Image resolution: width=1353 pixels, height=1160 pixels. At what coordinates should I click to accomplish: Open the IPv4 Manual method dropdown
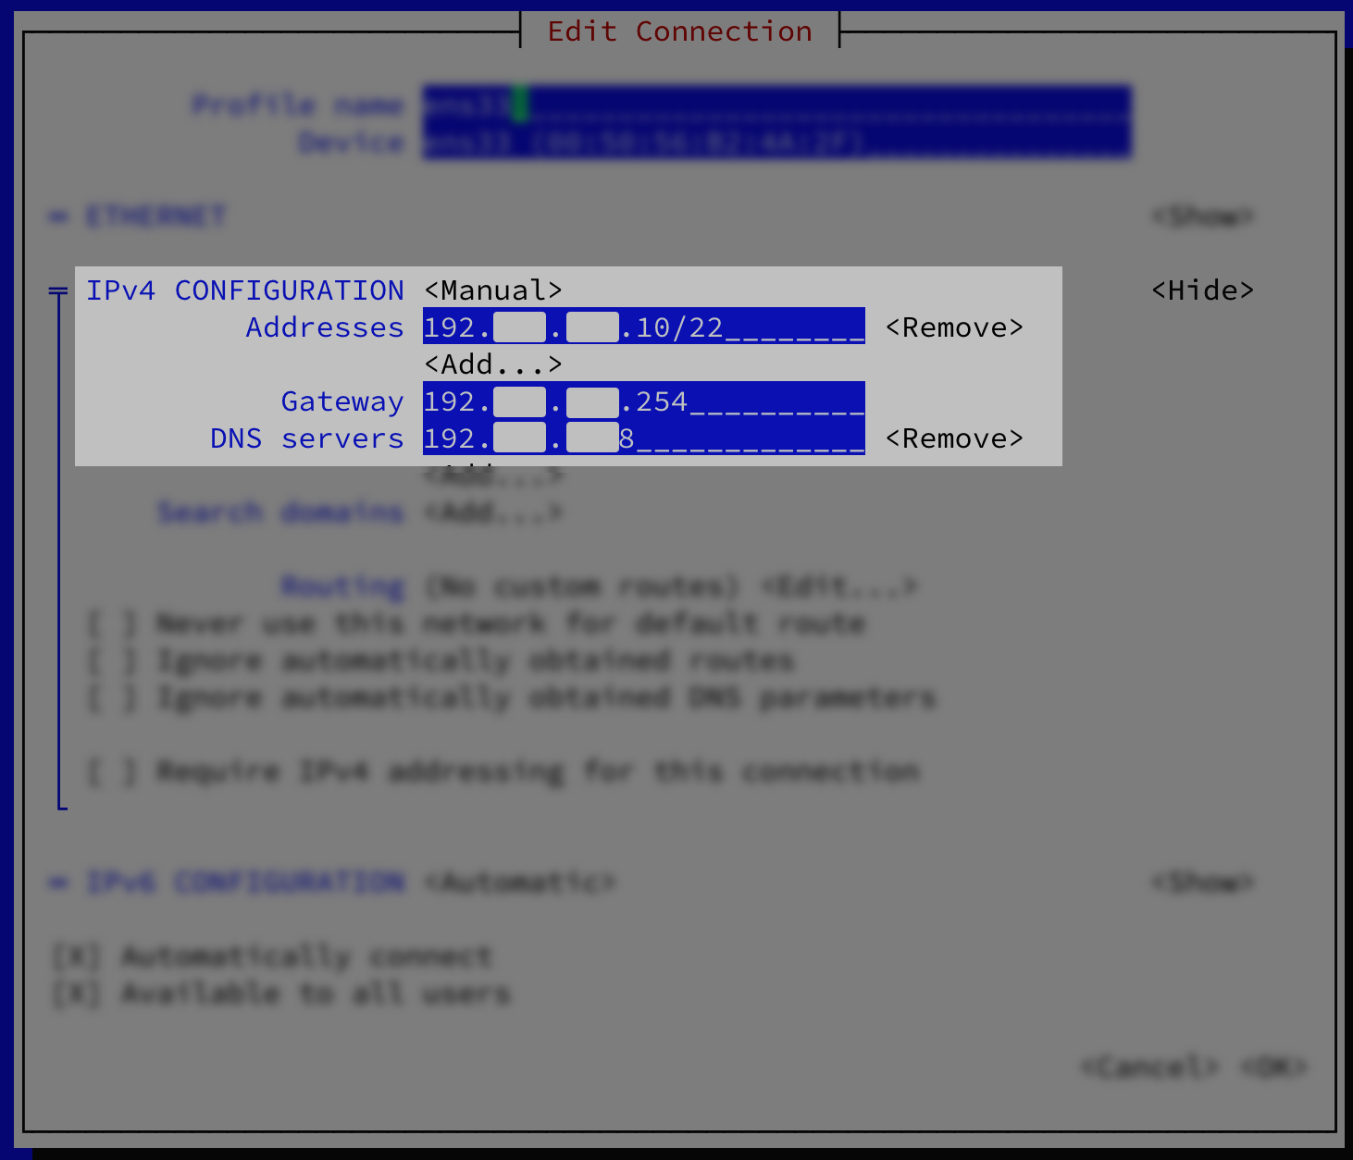tap(492, 290)
